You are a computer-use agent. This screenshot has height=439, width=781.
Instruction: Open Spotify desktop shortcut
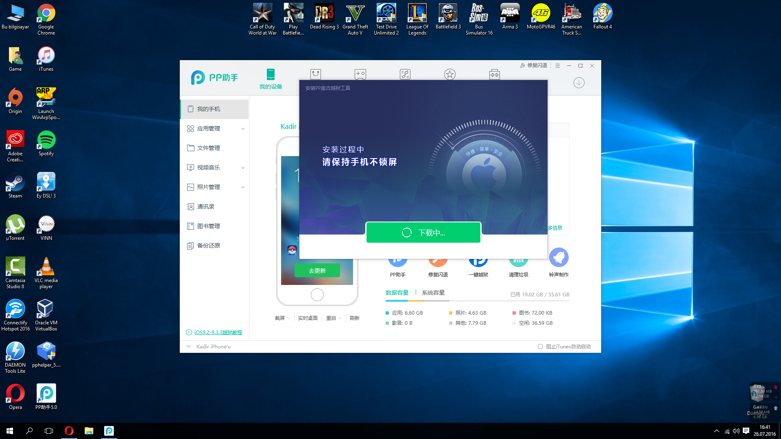click(x=46, y=143)
